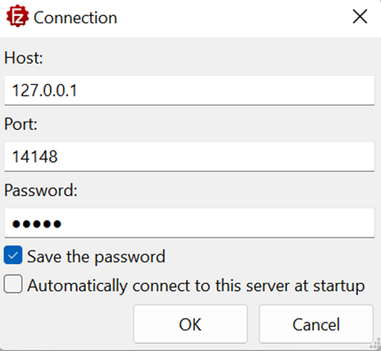Click the resize grip in dialog corner
Viewport: 381px width, 351px height.
[x=375, y=345]
